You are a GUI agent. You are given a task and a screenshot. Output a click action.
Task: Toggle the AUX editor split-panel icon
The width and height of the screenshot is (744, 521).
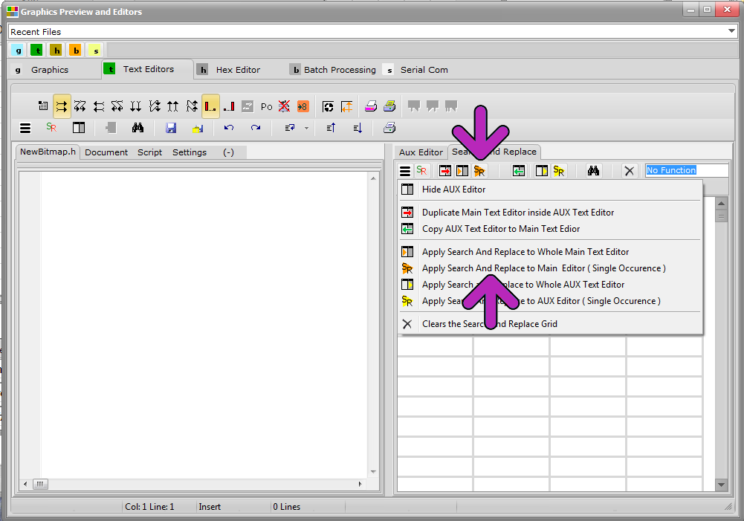coord(79,128)
